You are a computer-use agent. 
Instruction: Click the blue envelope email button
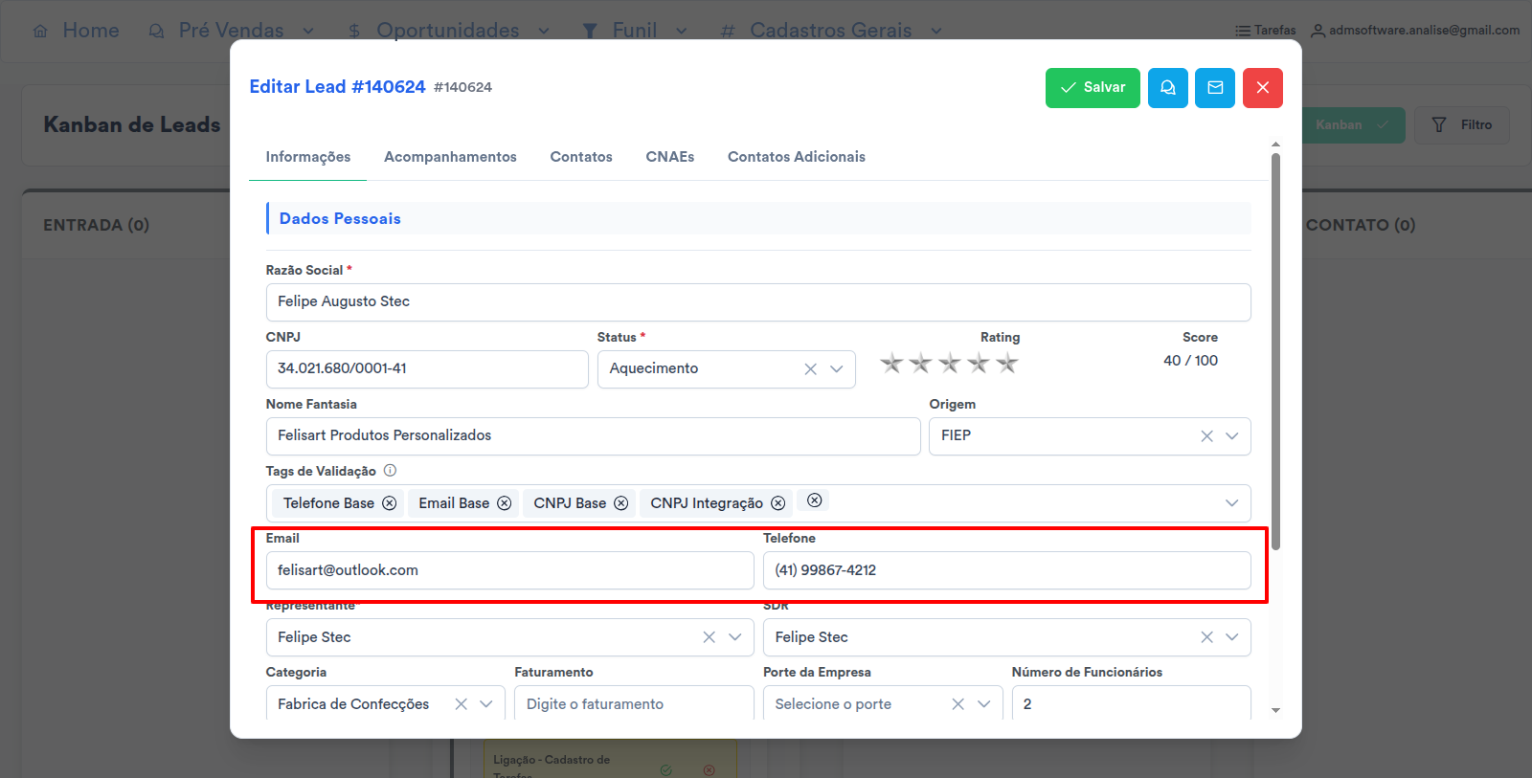(1214, 88)
